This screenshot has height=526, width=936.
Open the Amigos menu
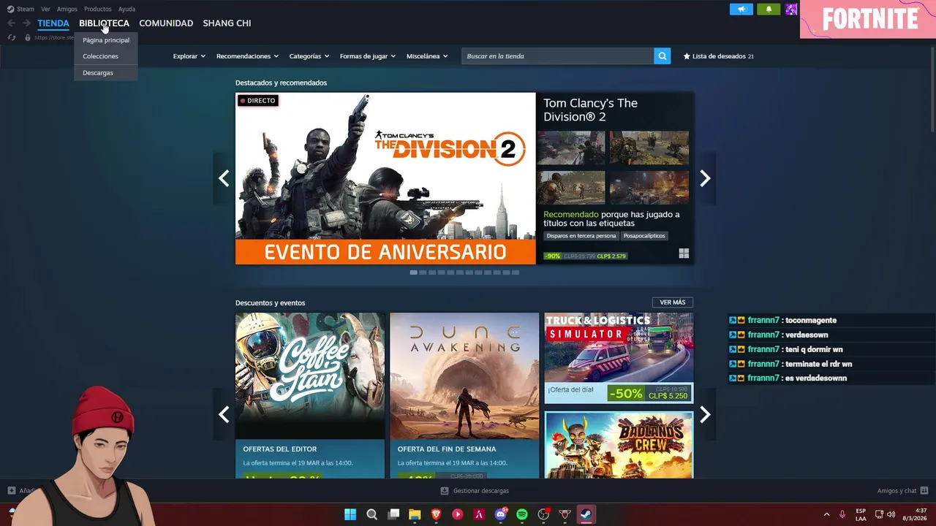(x=67, y=9)
